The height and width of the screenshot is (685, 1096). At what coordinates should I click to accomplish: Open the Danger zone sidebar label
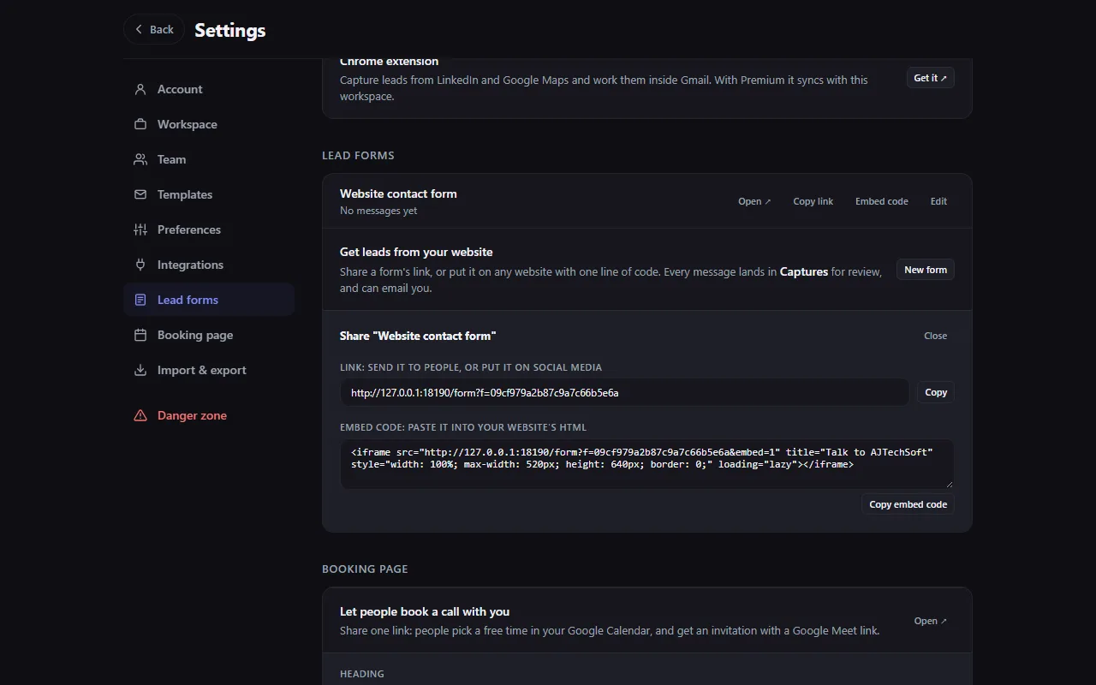192,415
